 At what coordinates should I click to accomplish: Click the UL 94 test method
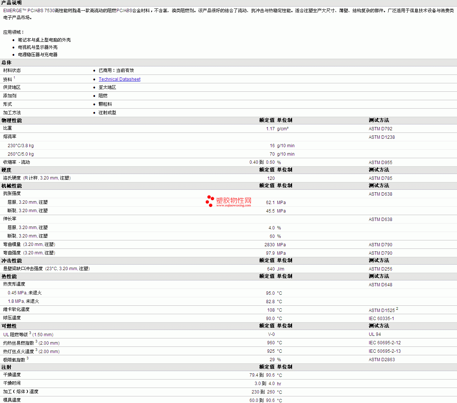coord(375,334)
